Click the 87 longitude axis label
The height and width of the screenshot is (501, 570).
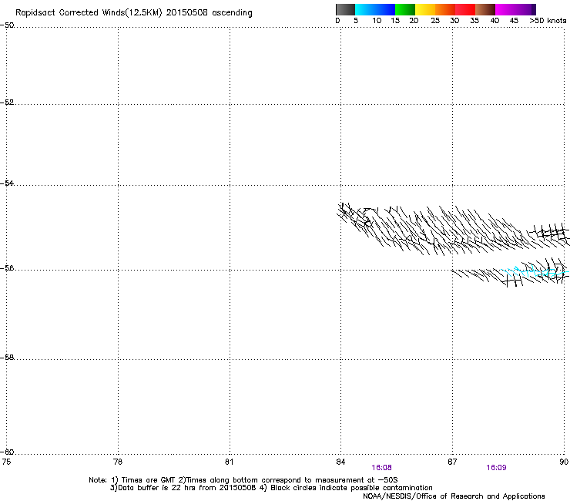click(x=452, y=462)
